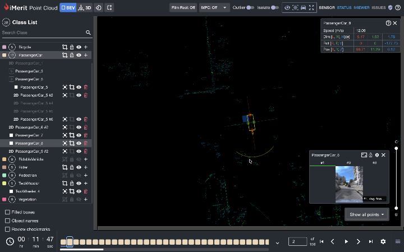404x252 pixels.
Task: Open camera preview panel settings gear
Action: click(377, 155)
